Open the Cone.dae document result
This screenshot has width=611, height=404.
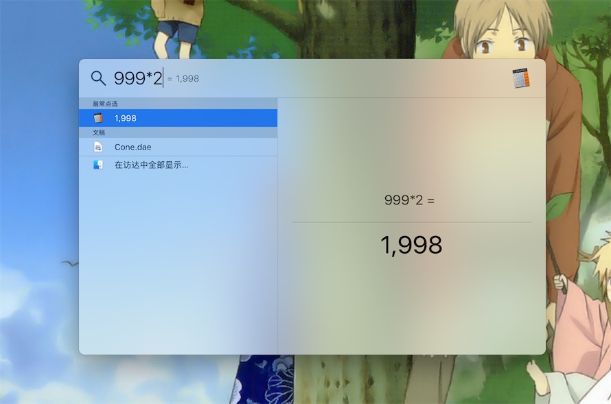[x=178, y=147]
